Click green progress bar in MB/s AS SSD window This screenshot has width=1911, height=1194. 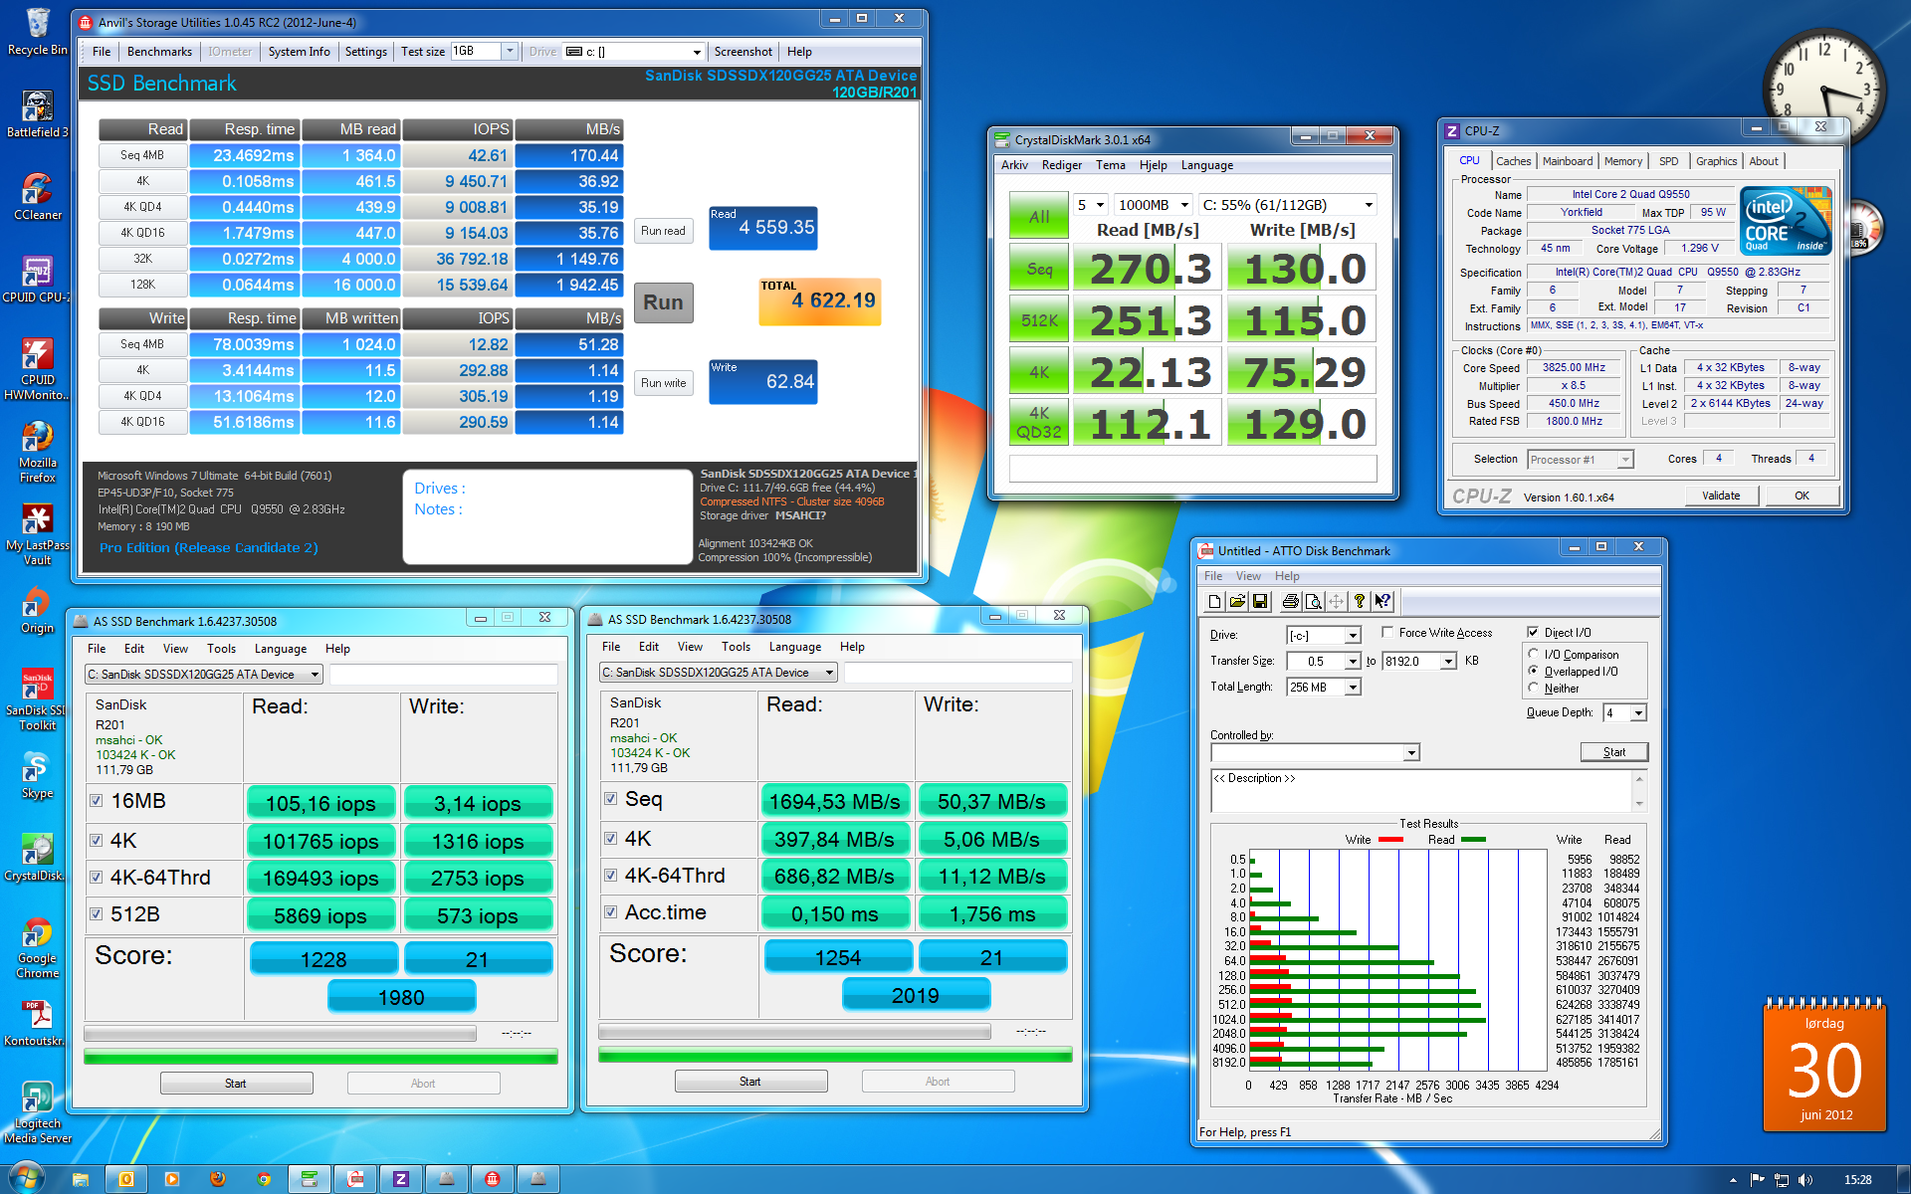point(835,1055)
